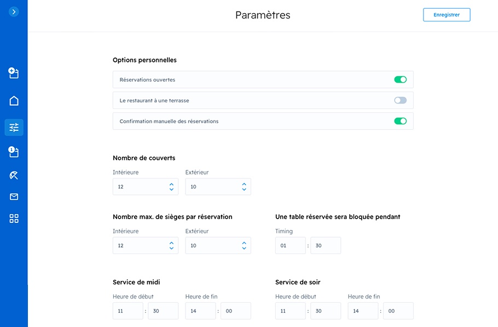Open the terrace umbrella icon in sidebar
The height and width of the screenshot is (327, 498).
pyautogui.click(x=14, y=175)
